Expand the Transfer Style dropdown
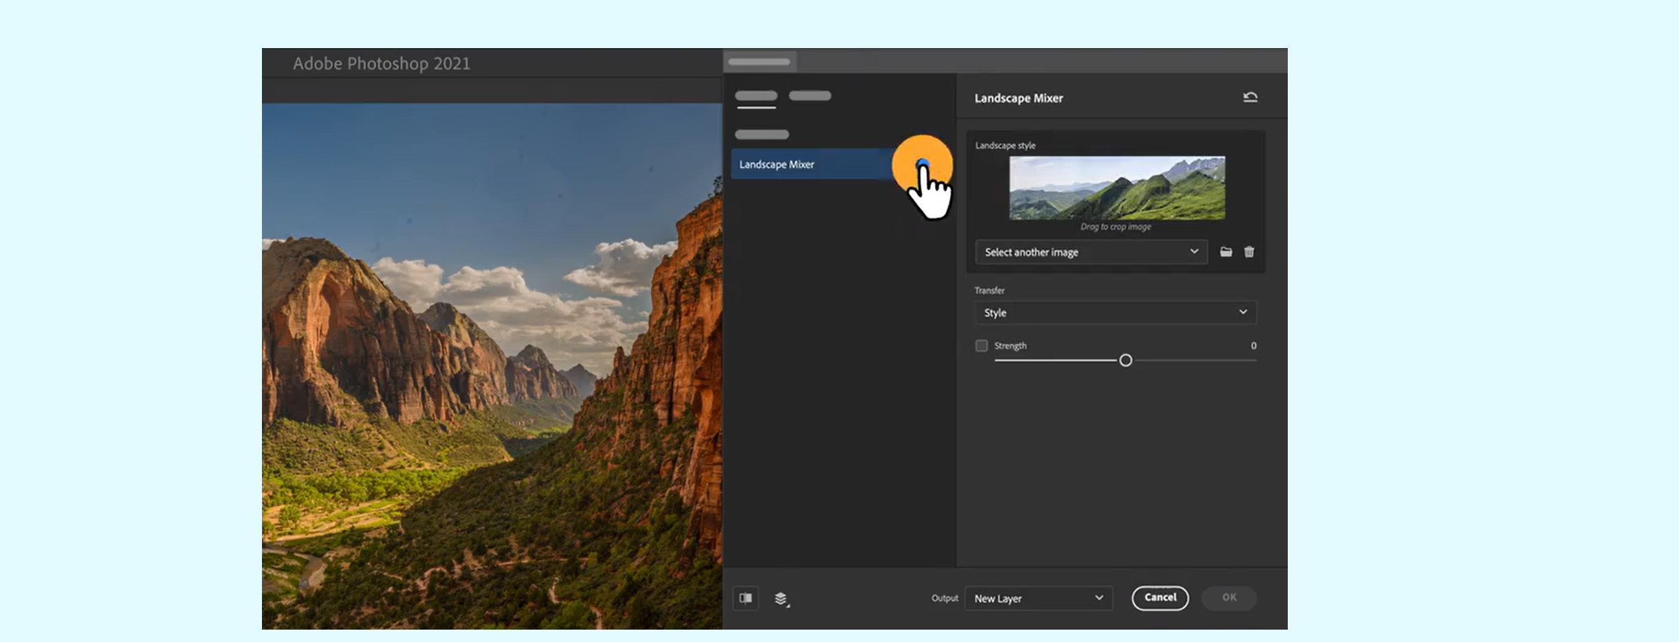The width and height of the screenshot is (1679, 642). pos(1115,312)
